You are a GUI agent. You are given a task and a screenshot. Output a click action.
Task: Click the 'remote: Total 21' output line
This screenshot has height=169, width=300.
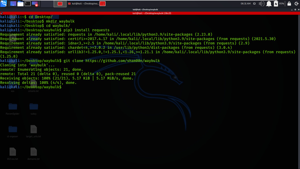[x=68, y=74]
